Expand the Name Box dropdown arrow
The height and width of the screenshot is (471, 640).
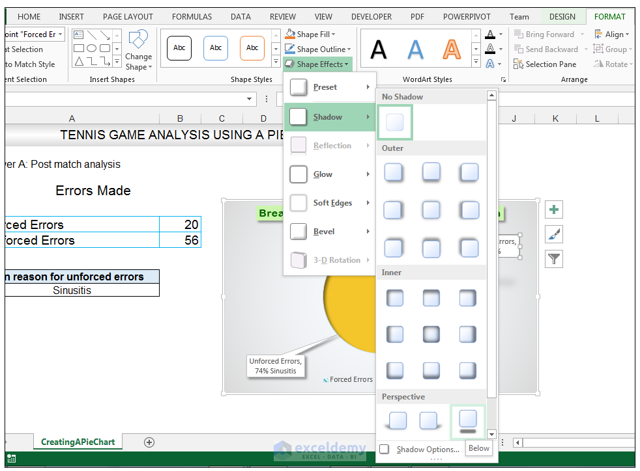(249, 99)
